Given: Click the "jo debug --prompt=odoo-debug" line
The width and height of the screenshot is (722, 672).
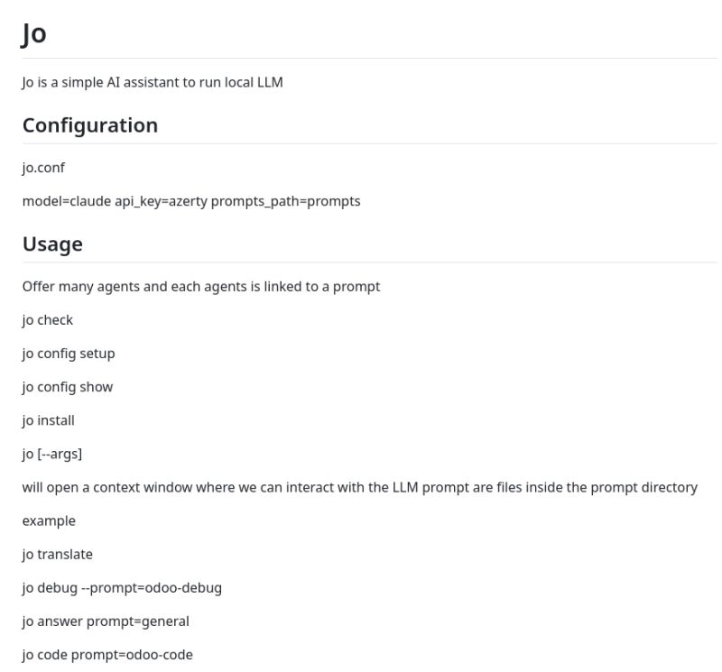Looking at the screenshot, I should click(122, 588).
